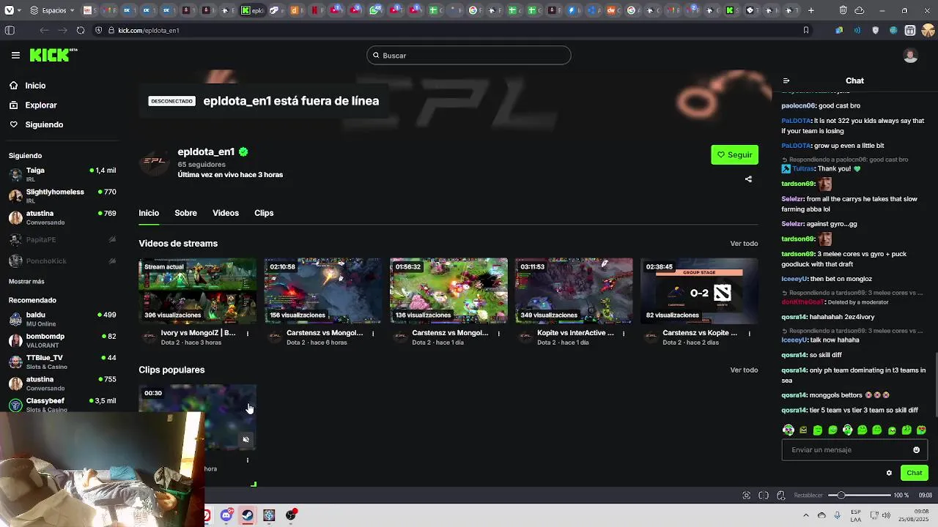Open Explorar in the sidebar
This screenshot has width=938, height=527.
(41, 105)
